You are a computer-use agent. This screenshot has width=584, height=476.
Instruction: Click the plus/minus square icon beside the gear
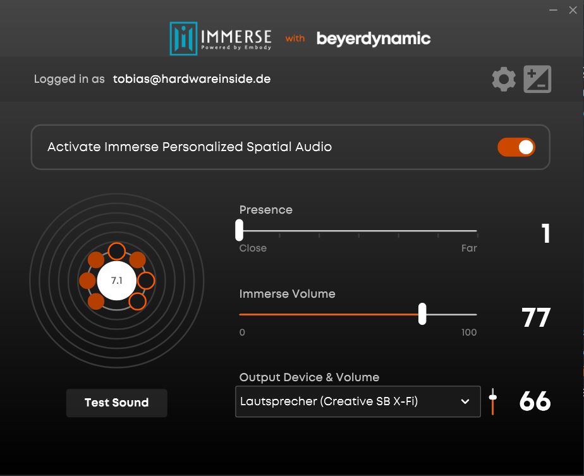(x=537, y=79)
